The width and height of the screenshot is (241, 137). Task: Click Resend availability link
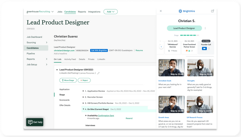pyautogui.click(x=129, y=118)
